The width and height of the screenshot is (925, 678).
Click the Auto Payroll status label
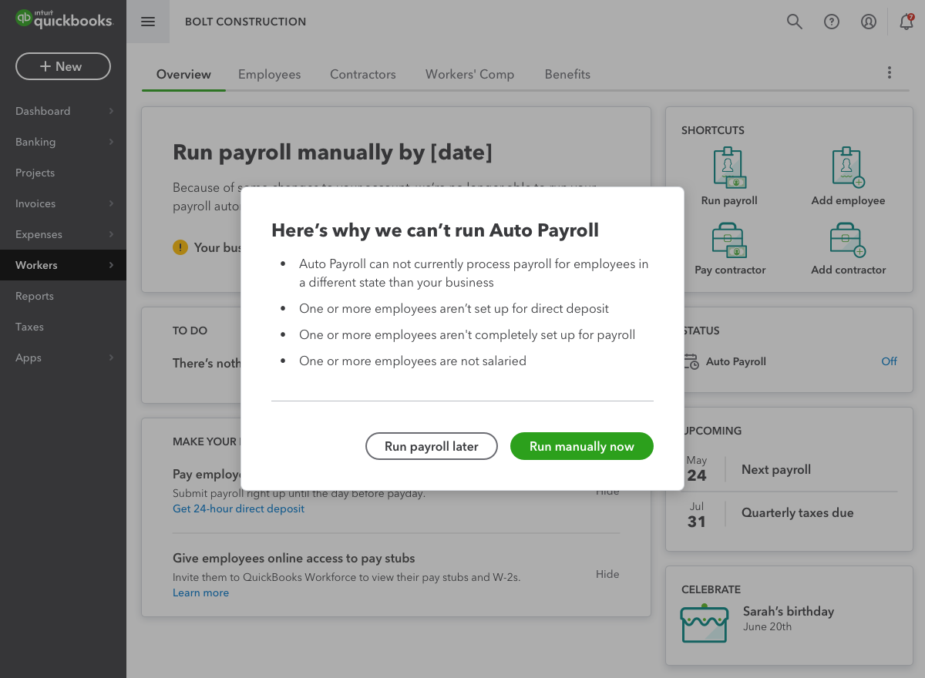pyautogui.click(x=736, y=361)
